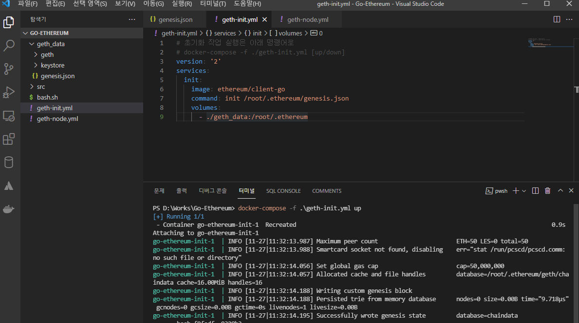Image resolution: width=579 pixels, height=323 pixels.
Task: Click the VS Code logo icon
Action: pos(6,4)
